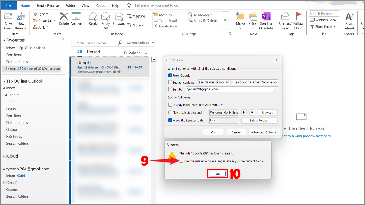The width and height of the screenshot is (365, 205).
Task: Expand the iCloud account folder
Action: click(x=4, y=156)
